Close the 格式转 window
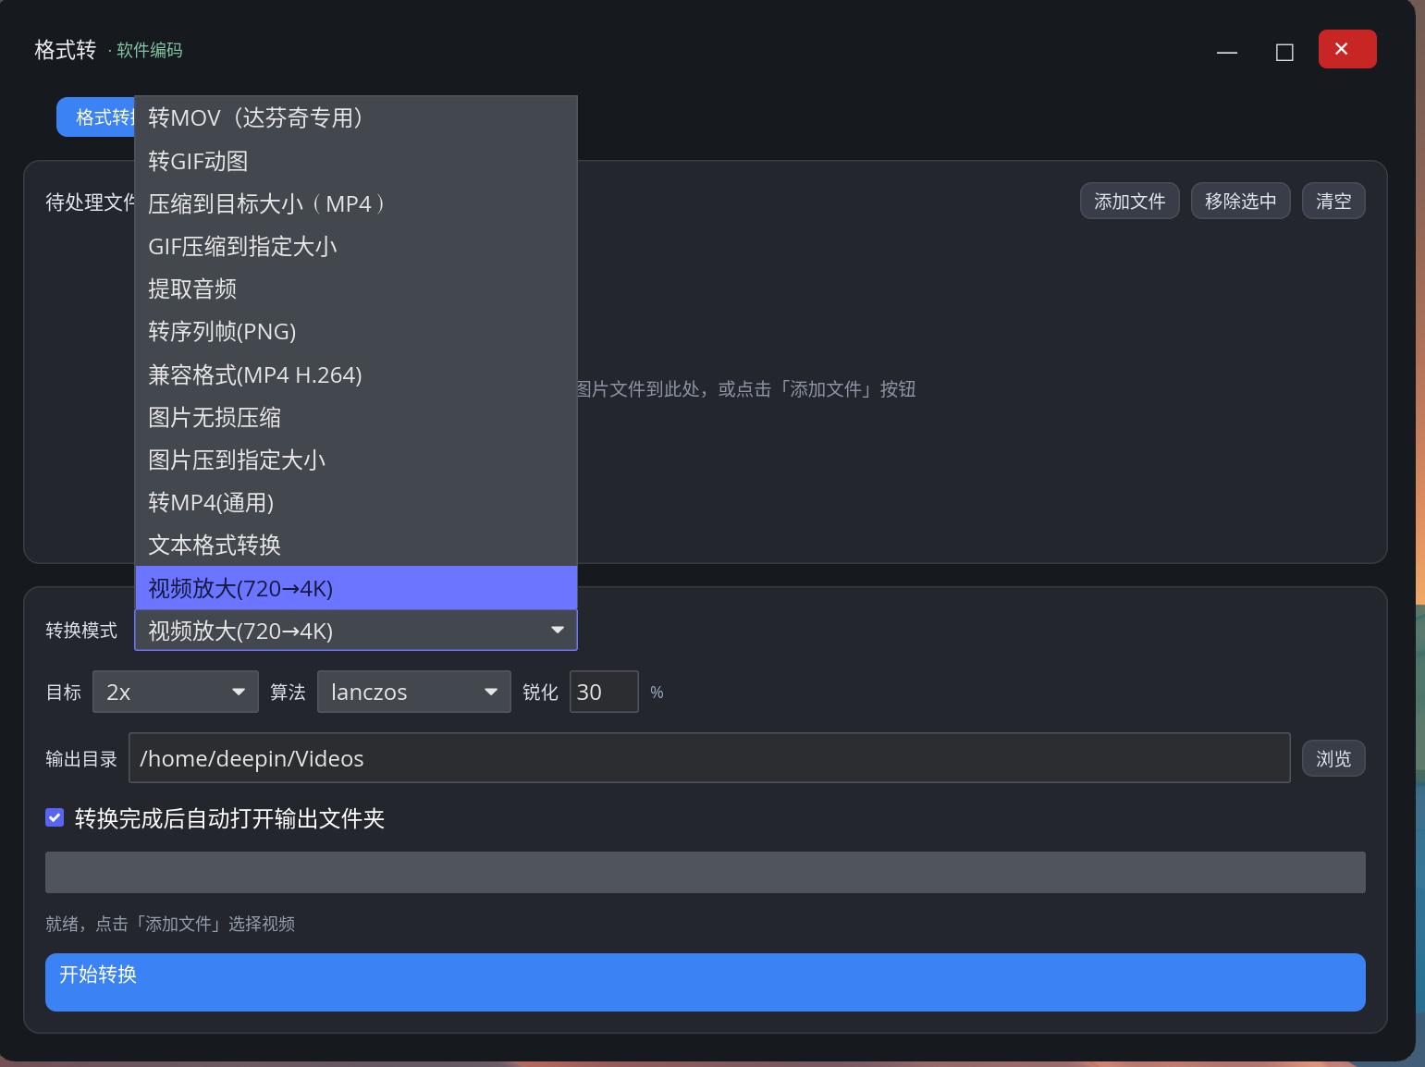Image resolution: width=1425 pixels, height=1067 pixels. [x=1347, y=49]
